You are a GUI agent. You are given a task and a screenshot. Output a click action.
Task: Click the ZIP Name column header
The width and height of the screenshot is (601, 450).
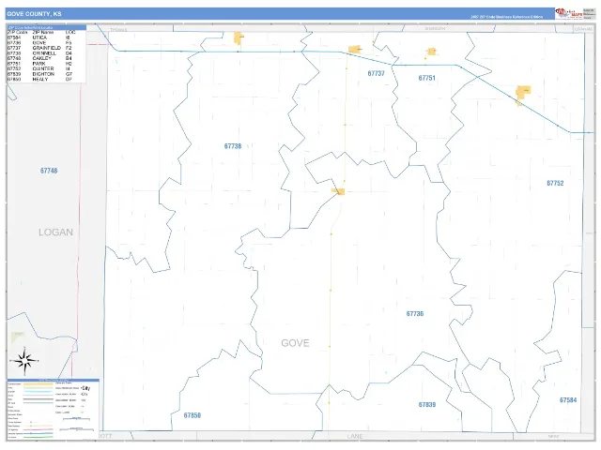click(x=43, y=33)
